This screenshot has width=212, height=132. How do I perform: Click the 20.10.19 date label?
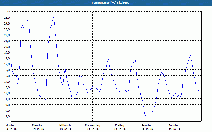[174, 129]
